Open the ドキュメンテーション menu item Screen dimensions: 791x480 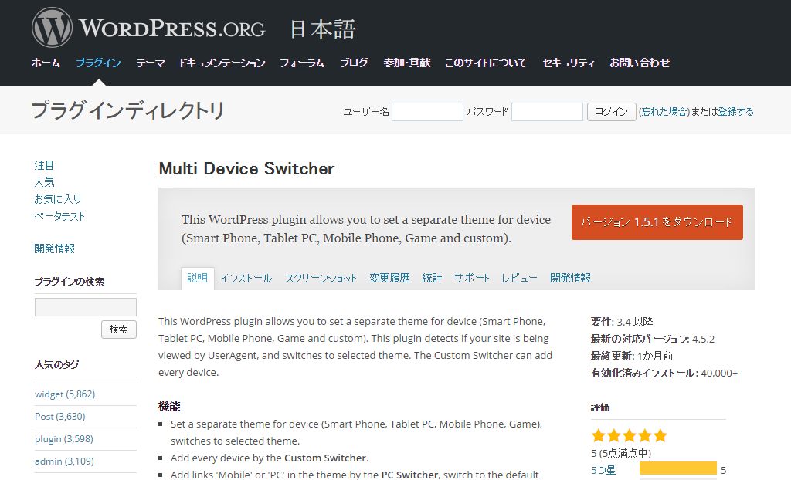pyautogui.click(x=222, y=63)
